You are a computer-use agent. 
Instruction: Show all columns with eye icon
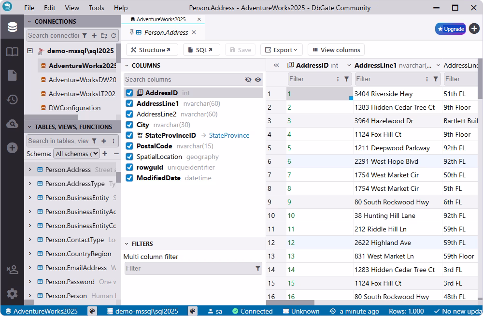click(x=258, y=80)
